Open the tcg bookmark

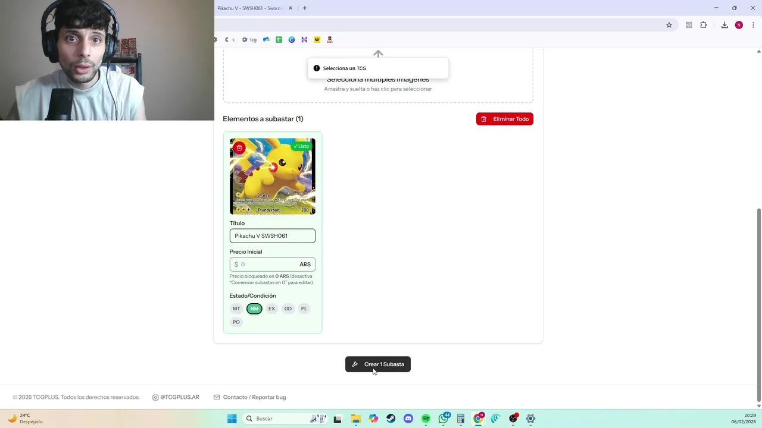[249, 40]
